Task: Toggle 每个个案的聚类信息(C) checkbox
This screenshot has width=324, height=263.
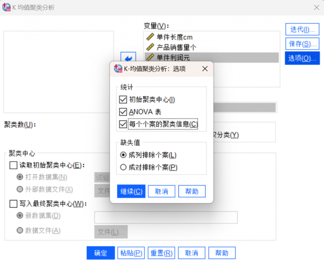Action: [x=123, y=124]
